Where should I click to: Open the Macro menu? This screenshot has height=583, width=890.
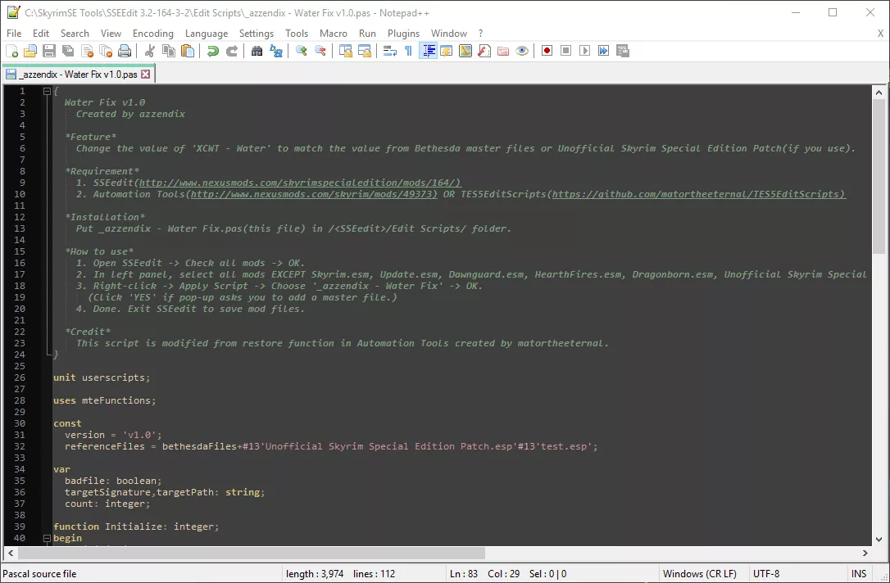click(334, 34)
